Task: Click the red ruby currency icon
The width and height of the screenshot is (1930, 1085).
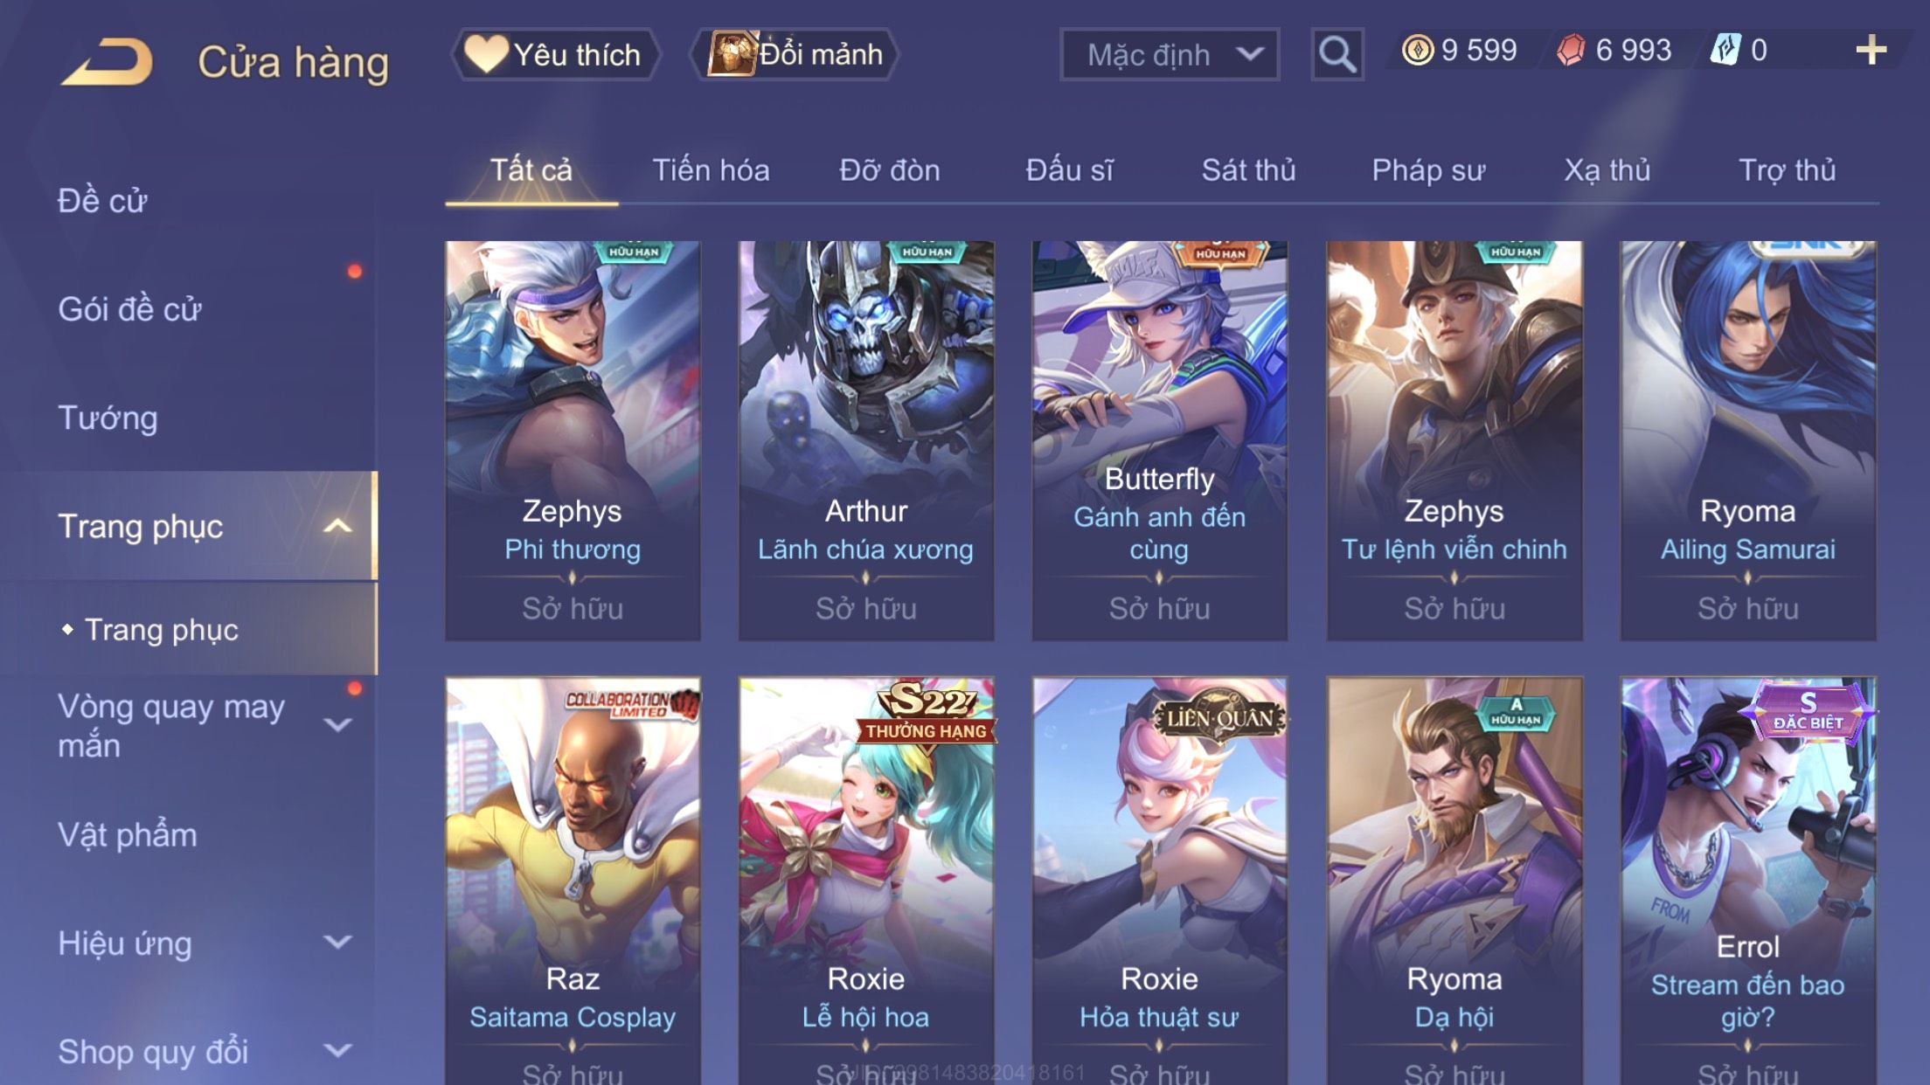Action: click(x=1571, y=50)
